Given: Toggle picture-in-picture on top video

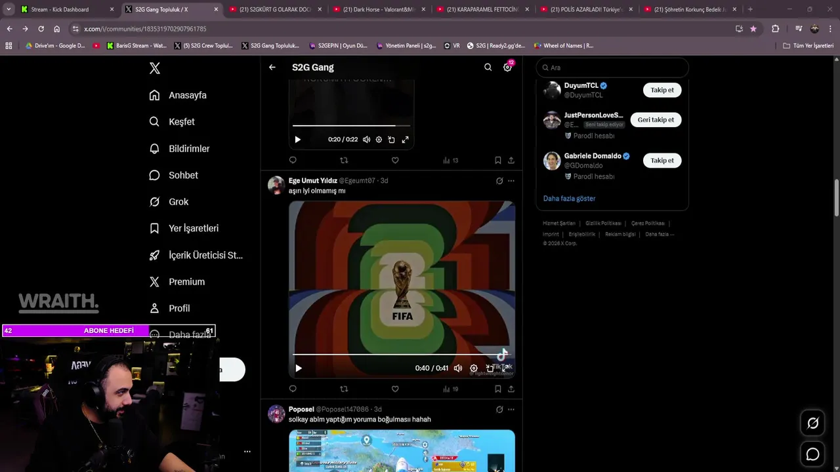Looking at the screenshot, I should coord(391,140).
